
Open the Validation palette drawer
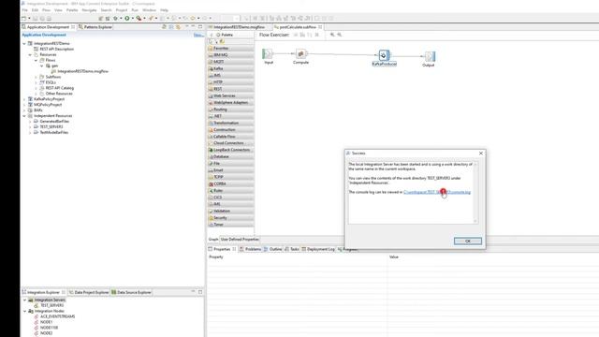(231, 211)
